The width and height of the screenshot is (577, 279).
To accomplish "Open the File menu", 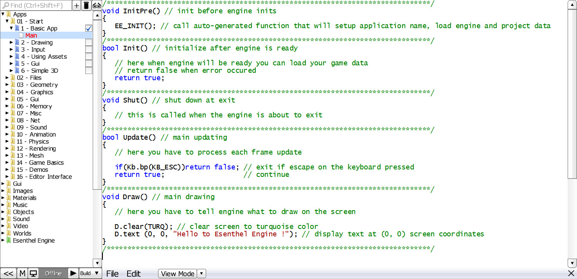I will click(x=112, y=274).
